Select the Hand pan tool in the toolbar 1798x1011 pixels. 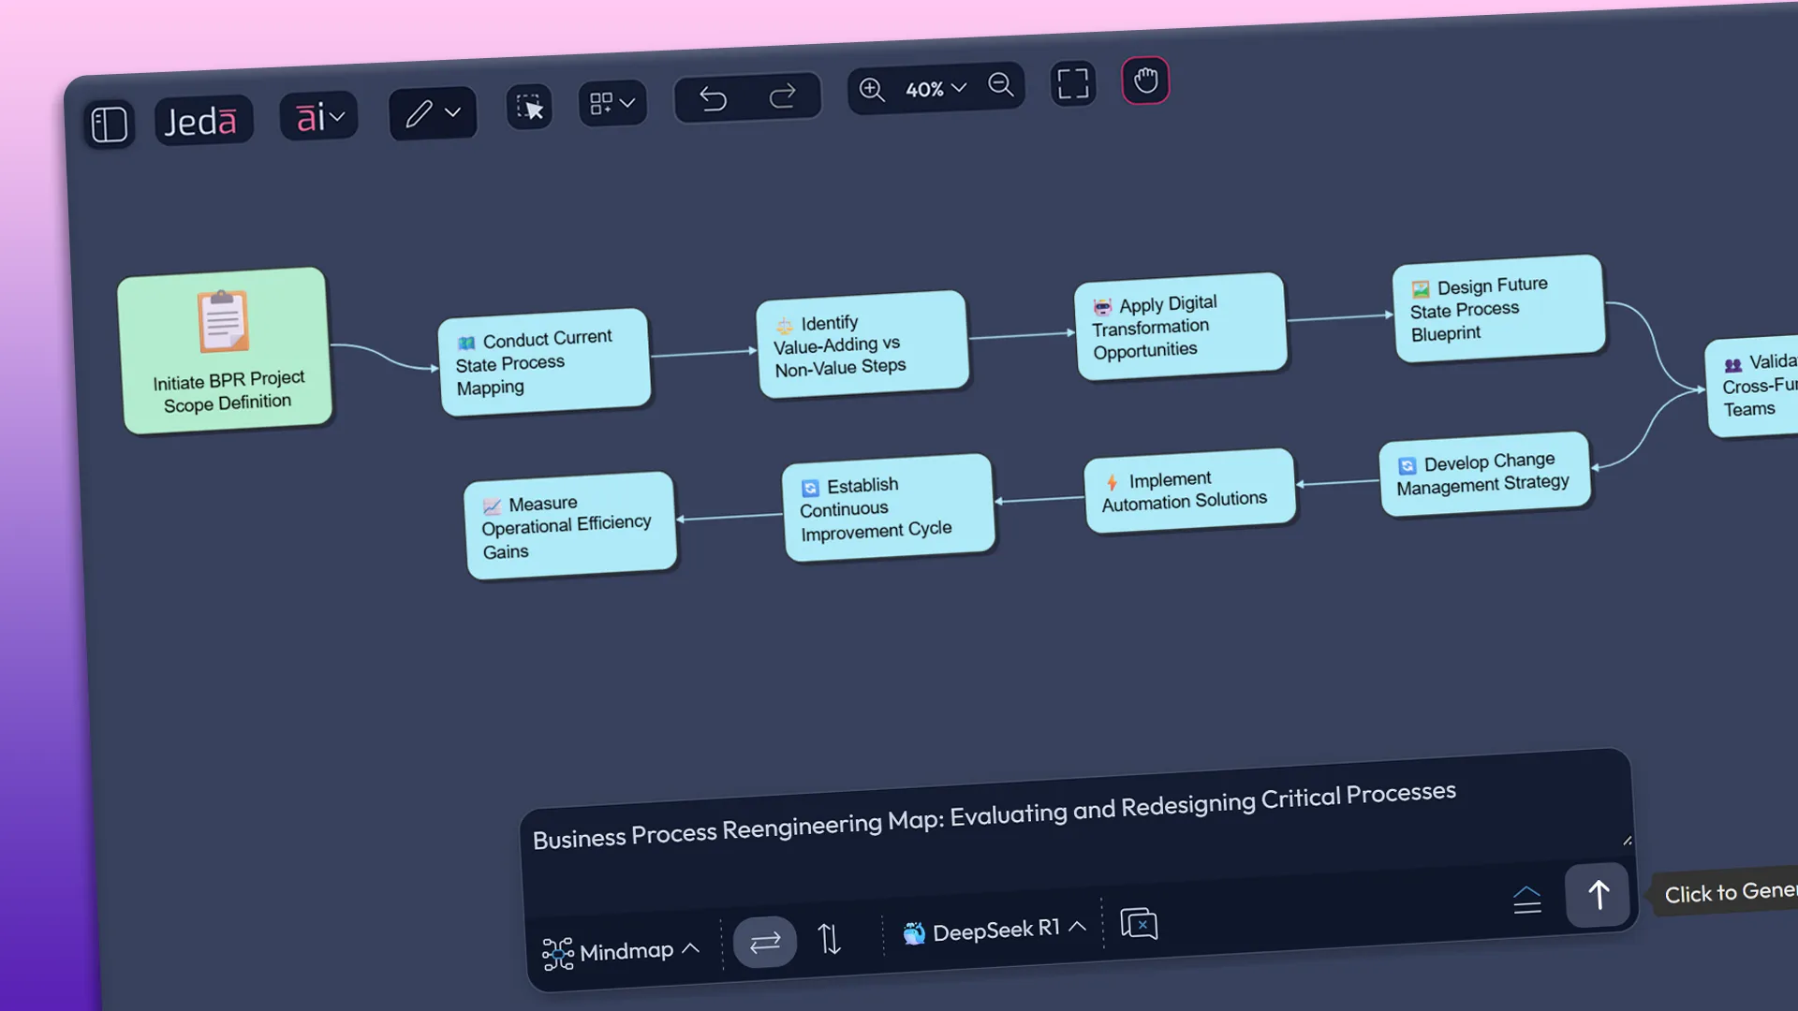click(x=1144, y=80)
